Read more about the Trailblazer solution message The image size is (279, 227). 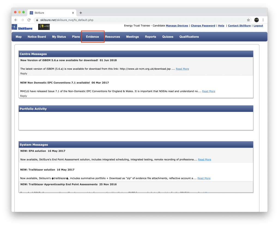pos(204,178)
